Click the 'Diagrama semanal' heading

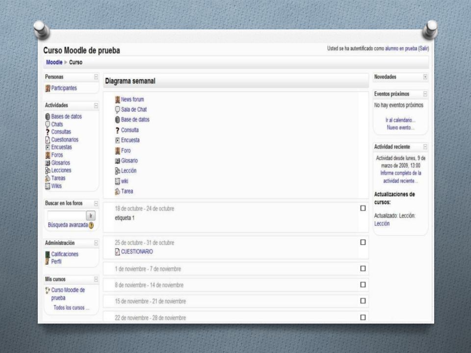pos(130,81)
